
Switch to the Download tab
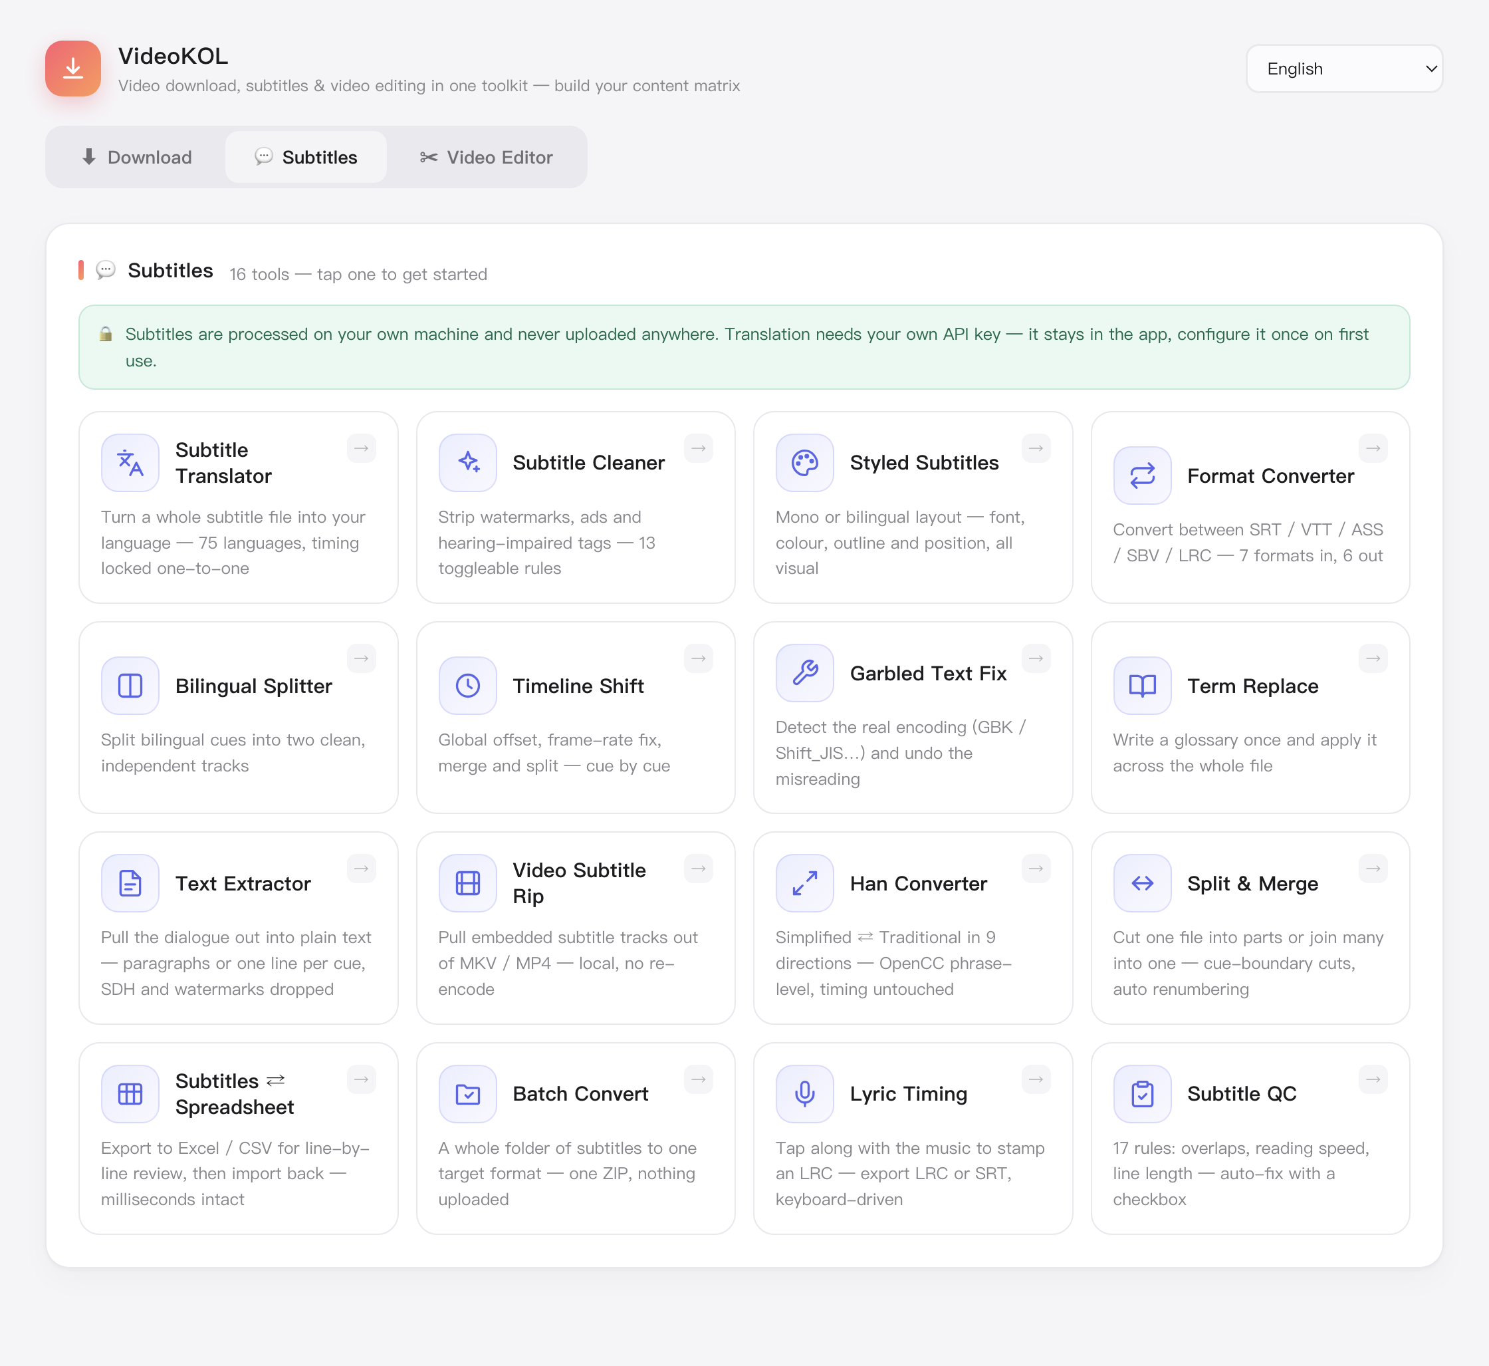click(x=136, y=157)
